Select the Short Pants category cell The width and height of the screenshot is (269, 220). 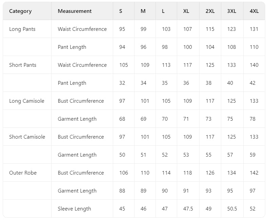(x=23, y=65)
